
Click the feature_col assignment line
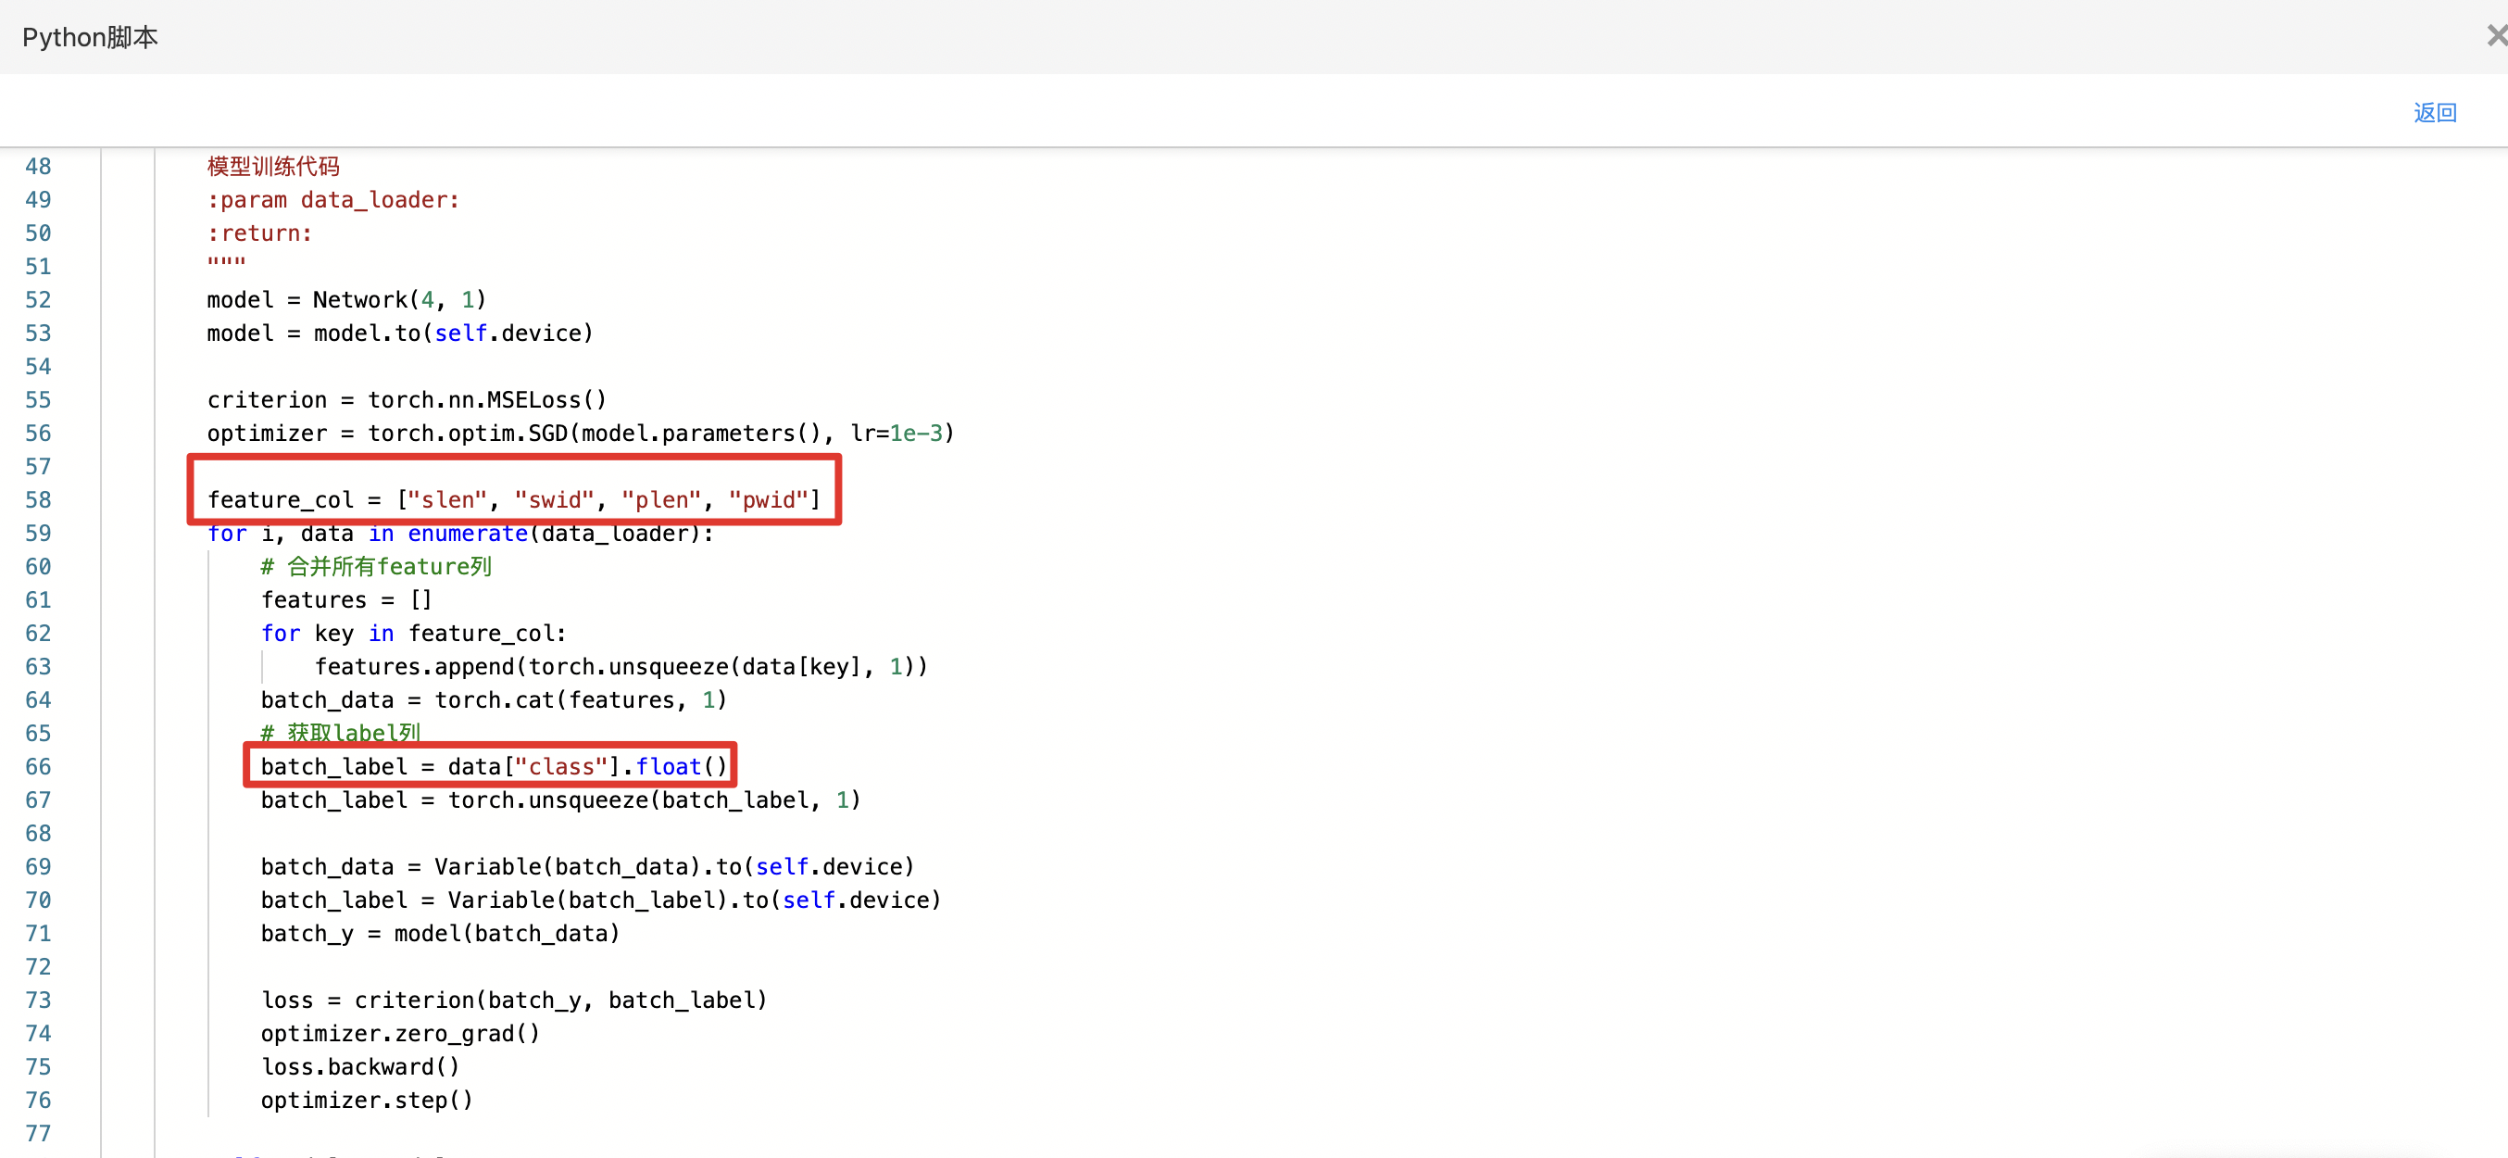coord(513,499)
